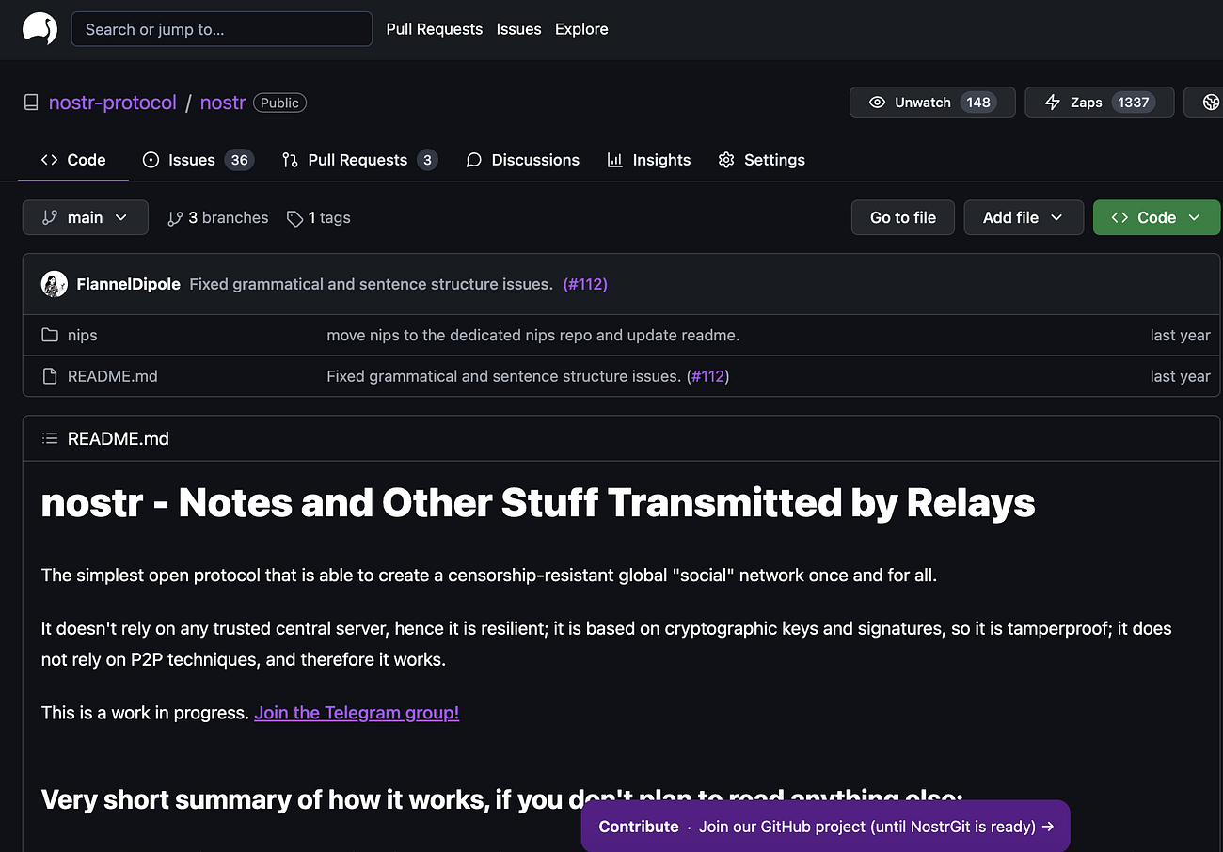Click the Code tab angle-brackets icon

point(50,160)
